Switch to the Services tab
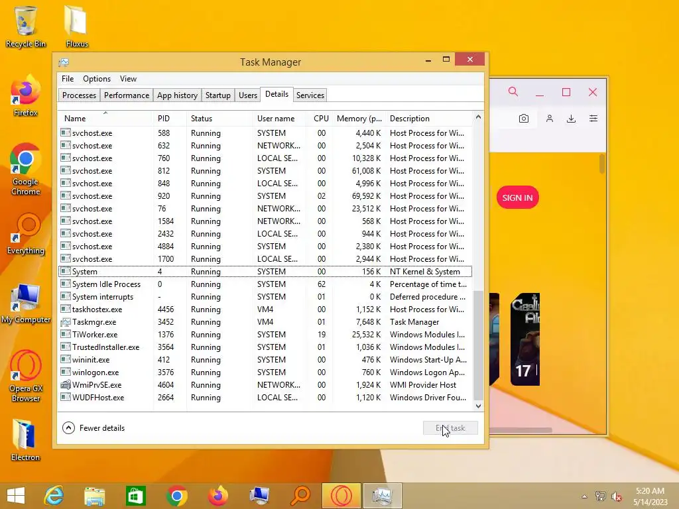 coord(310,95)
